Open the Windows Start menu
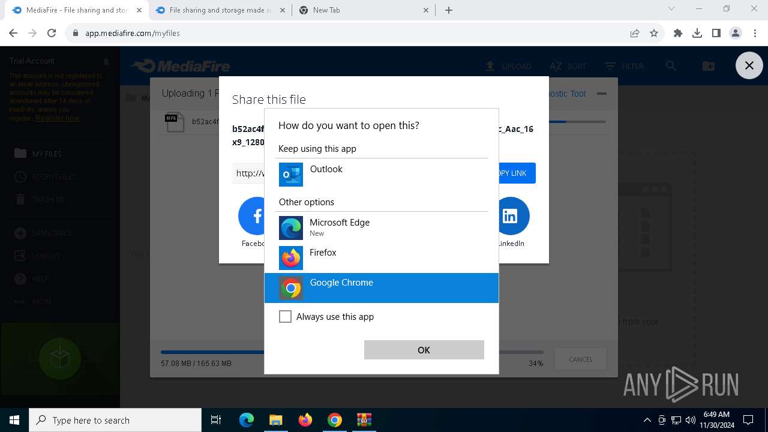 point(14,420)
